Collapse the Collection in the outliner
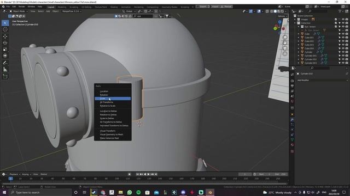 tap(295, 23)
